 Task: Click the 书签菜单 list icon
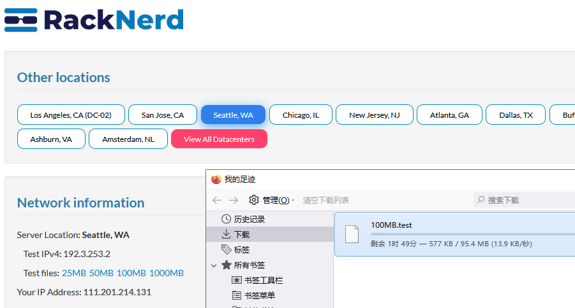[x=237, y=295]
